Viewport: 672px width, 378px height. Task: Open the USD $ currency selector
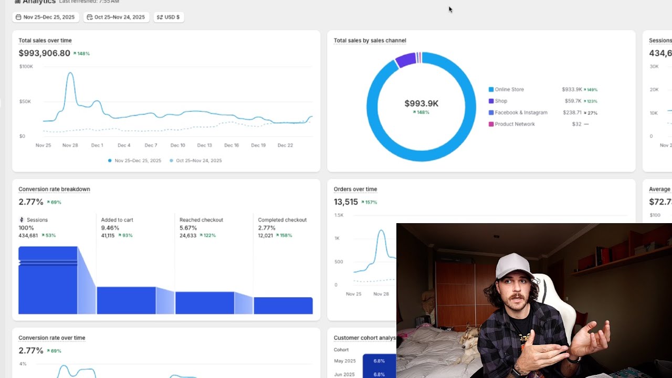click(169, 17)
